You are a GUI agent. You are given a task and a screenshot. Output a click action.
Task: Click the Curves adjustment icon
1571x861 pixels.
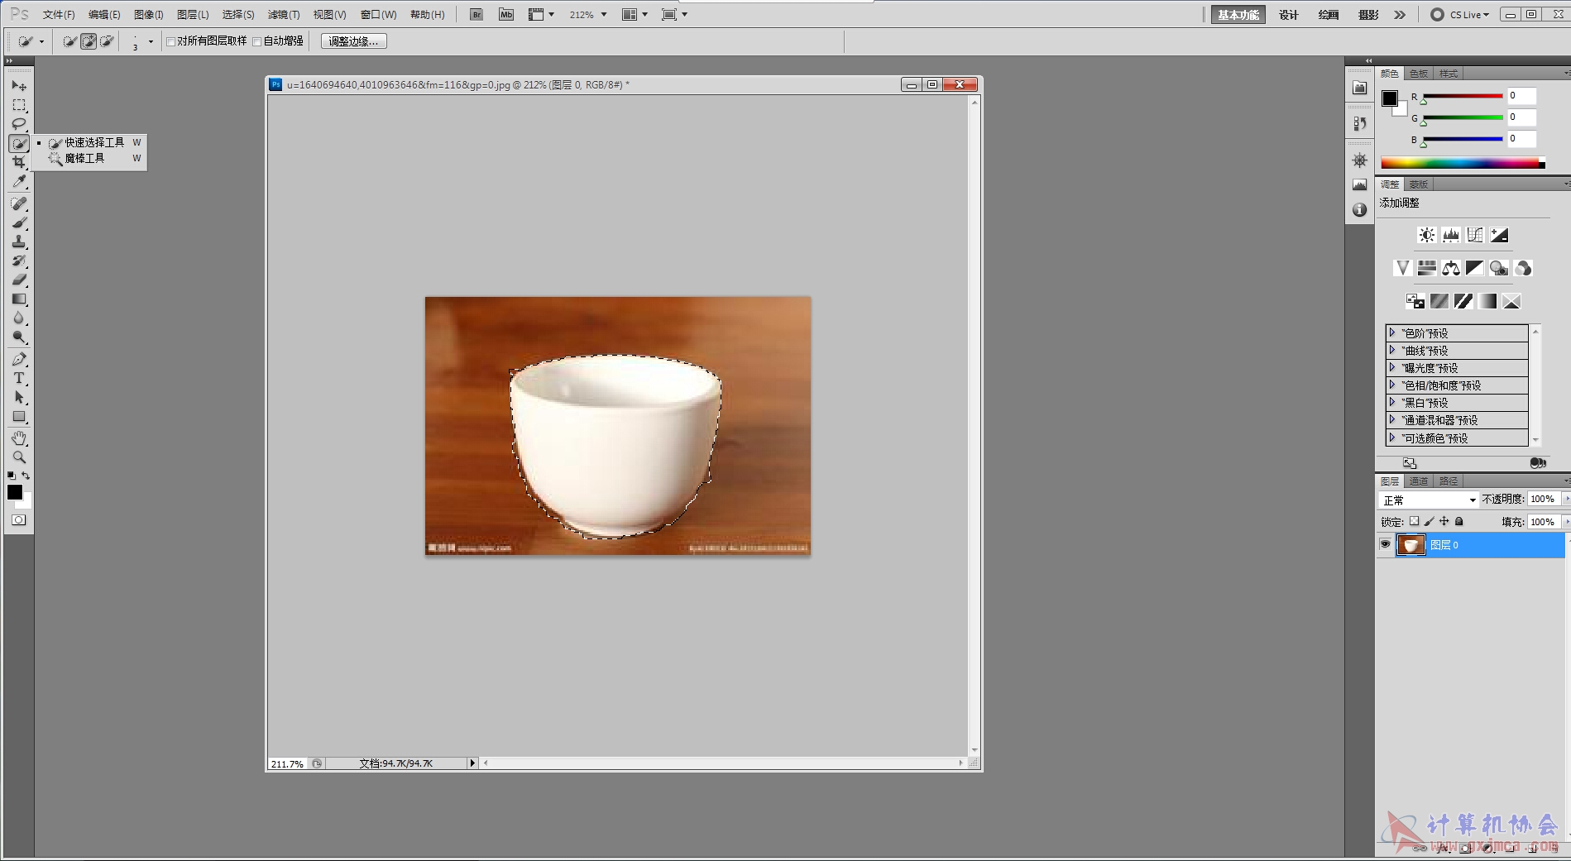point(1475,235)
